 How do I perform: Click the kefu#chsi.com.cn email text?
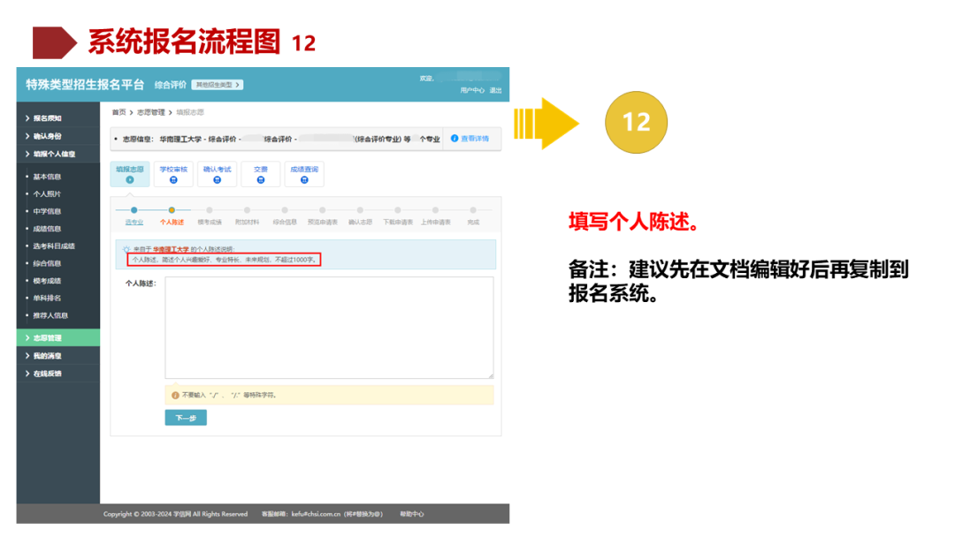coord(316,514)
